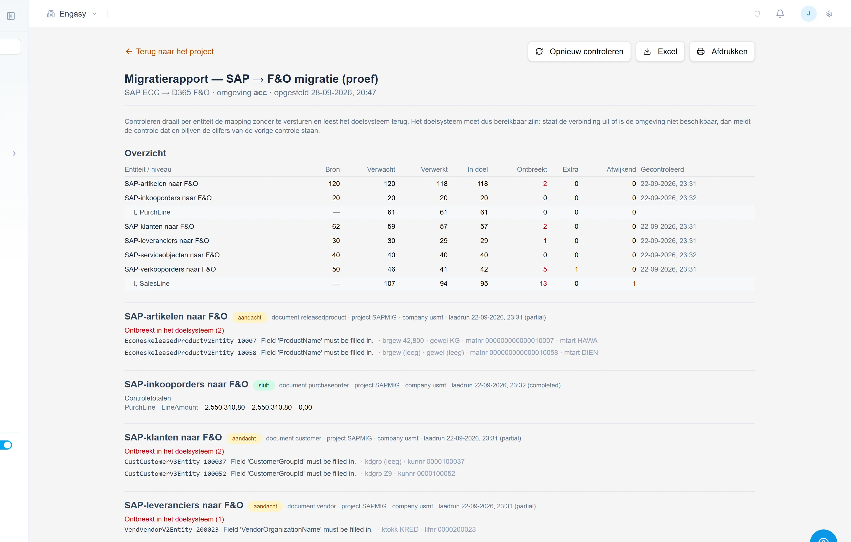Image resolution: width=851 pixels, height=542 pixels.
Task: Click the sidebar search input box
Action: pos(10,46)
